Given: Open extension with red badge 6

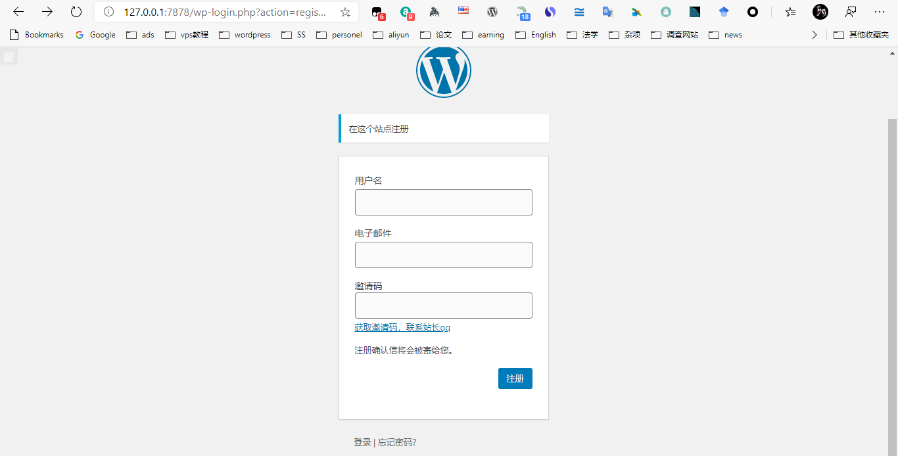Looking at the screenshot, I should [377, 12].
